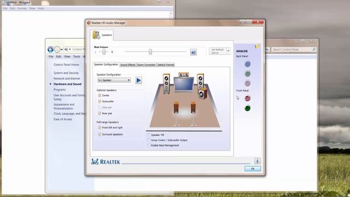This screenshot has height=197, width=350.
Task: Switch to the Sound Effects tab
Action: [x=127, y=65]
